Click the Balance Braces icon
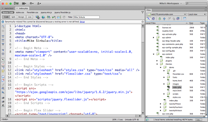Image resolution: width=208 pixels, height=122 pixels. 3,54
